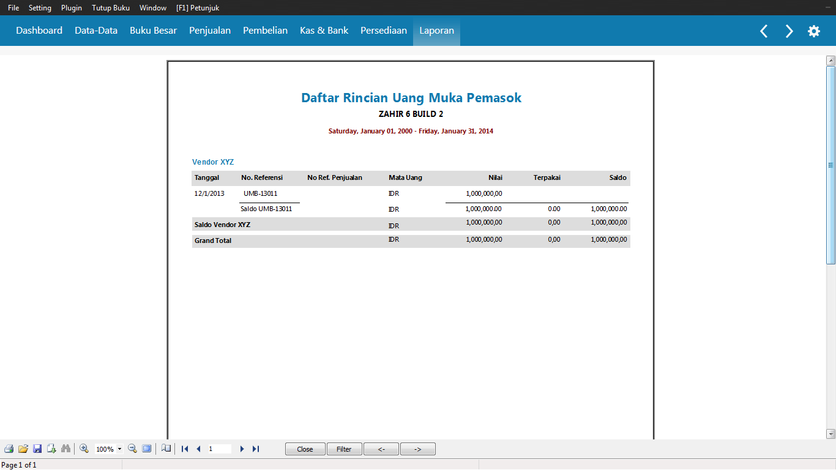Save the report with floppy disk icon
The width and height of the screenshot is (836, 470).
pos(37,449)
